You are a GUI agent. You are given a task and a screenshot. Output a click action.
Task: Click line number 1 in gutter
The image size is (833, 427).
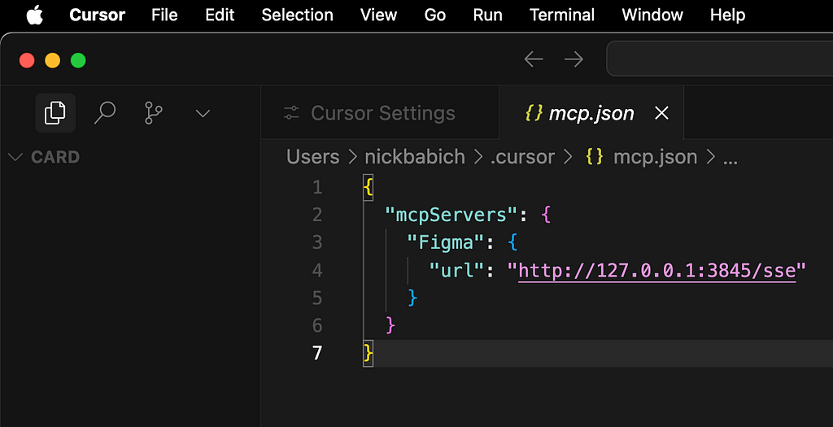(317, 187)
